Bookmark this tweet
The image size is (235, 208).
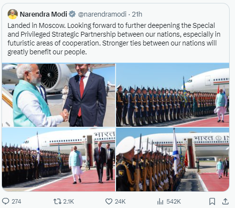point(212,202)
